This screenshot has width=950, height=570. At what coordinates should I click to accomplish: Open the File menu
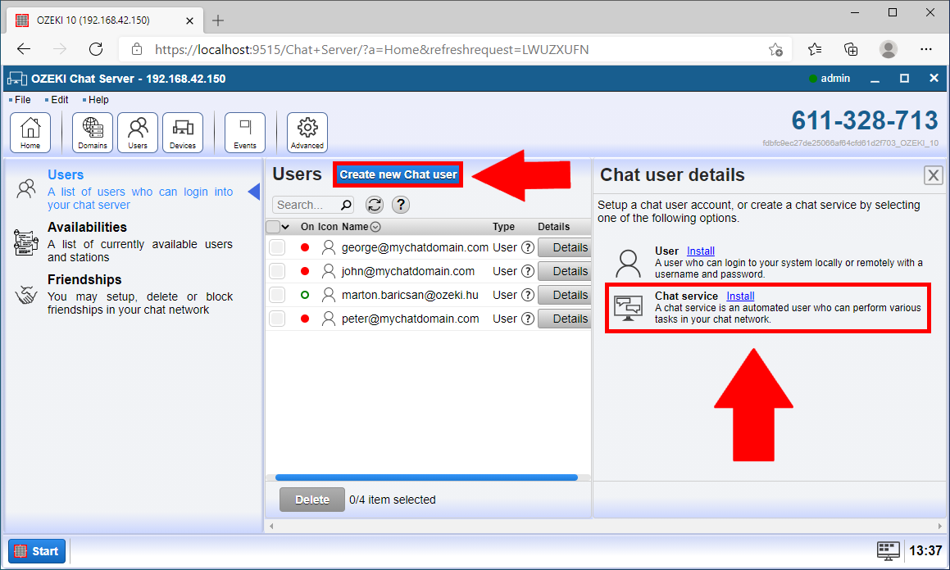(20, 99)
